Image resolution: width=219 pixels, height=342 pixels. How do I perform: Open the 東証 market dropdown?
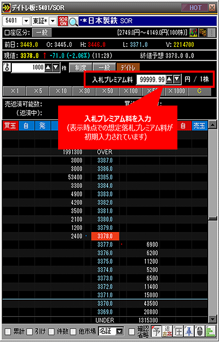[53, 21]
